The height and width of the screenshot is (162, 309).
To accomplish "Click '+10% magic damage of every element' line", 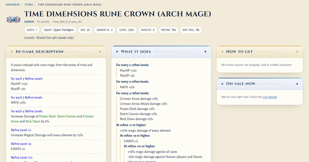I will [146, 131].
